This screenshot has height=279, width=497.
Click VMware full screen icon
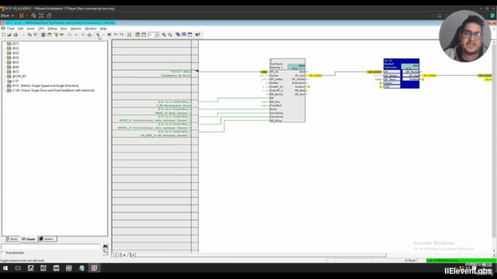coord(41,15)
